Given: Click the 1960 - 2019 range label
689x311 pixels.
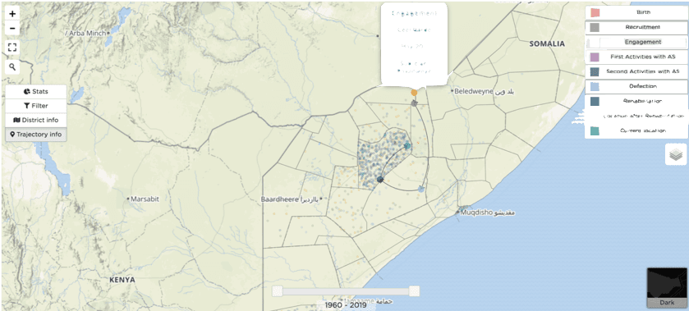Looking at the screenshot, I should (346, 304).
